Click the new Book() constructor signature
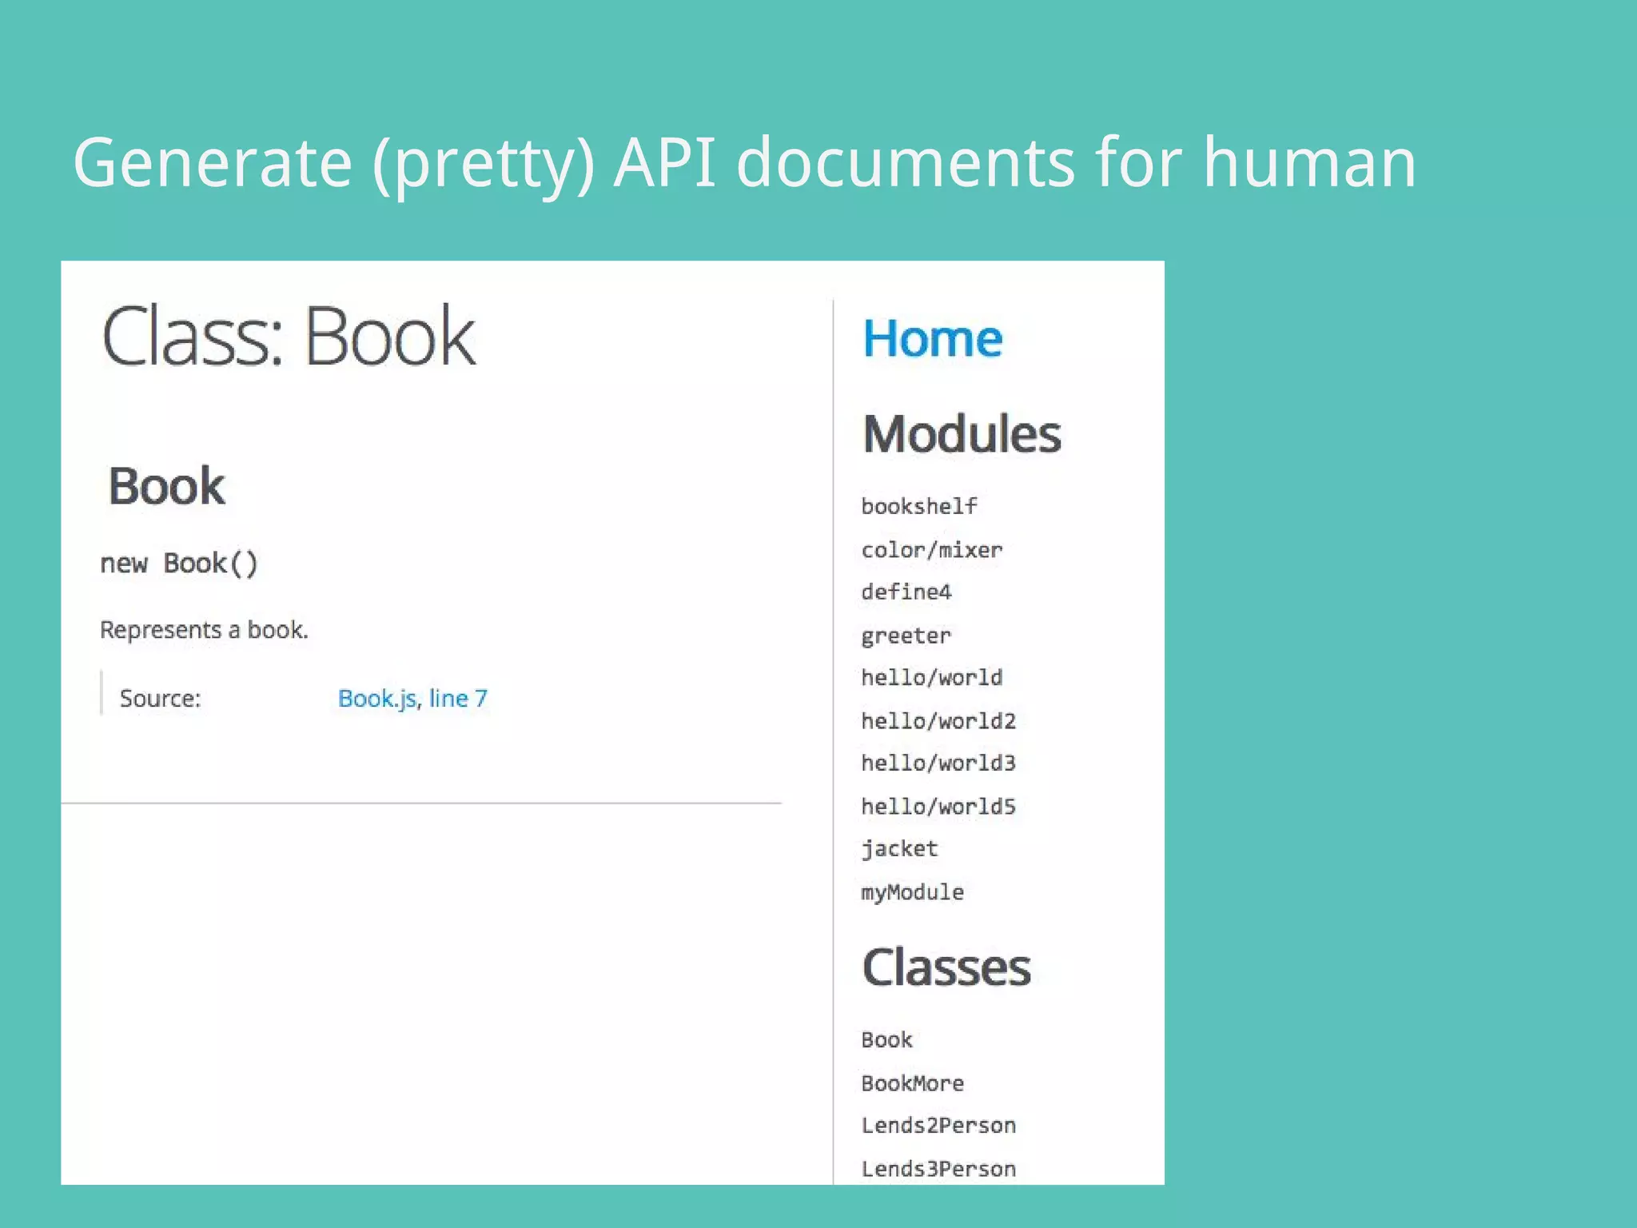1637x1228 pixels. (179, 564)
